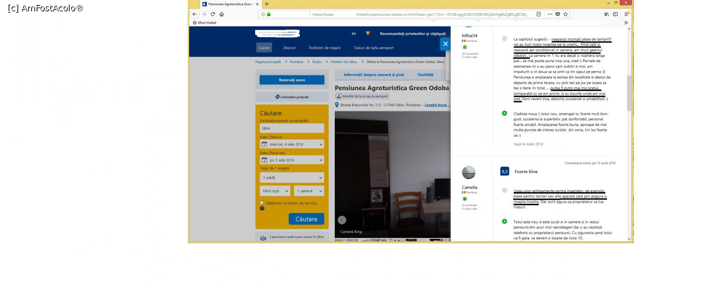Screen dimensions: 710x284
Task: Click the Save to Pocket icon
Action: [x=558, y=14]
